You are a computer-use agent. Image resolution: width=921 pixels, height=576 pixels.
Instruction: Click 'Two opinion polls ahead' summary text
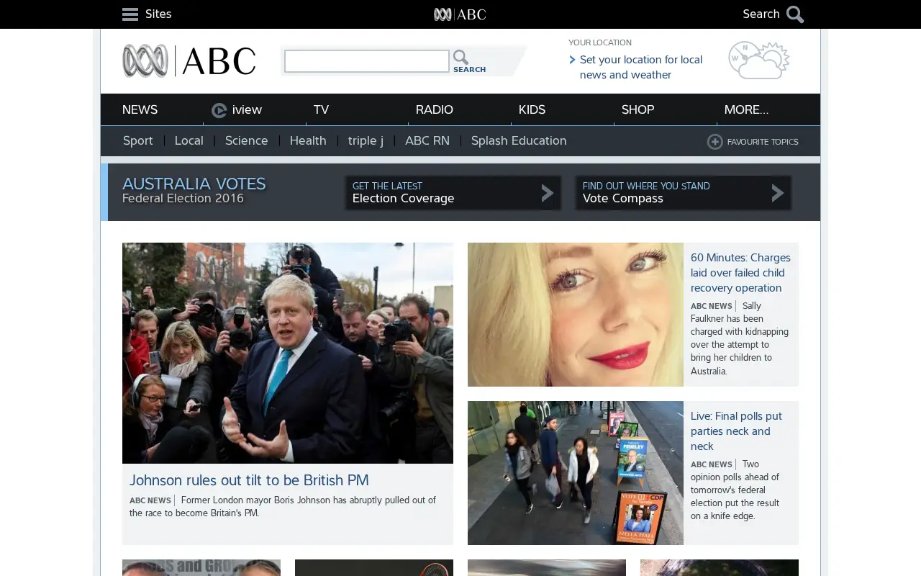pos(735,490)
